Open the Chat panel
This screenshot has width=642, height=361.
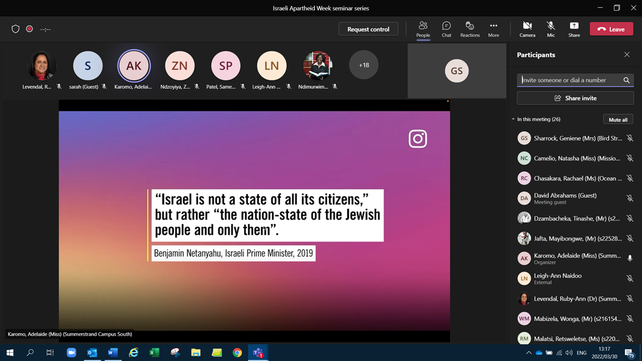(x=446, y=29)
